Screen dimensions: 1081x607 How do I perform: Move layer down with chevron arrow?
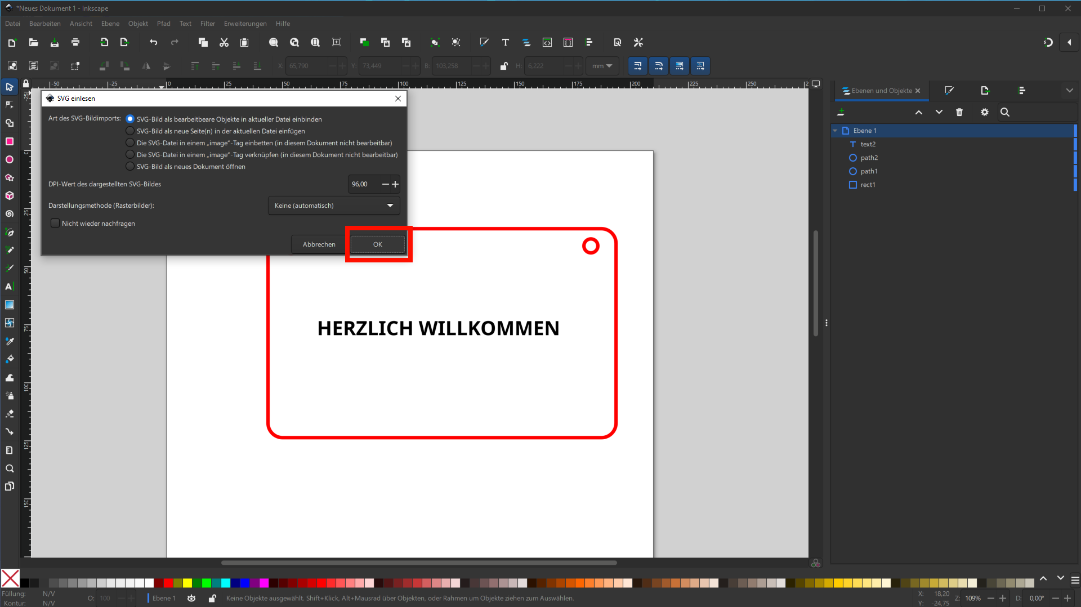(x=939, y=112)
